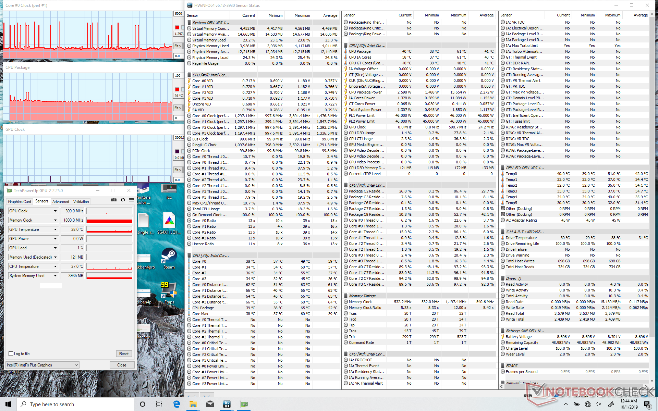Screen dimensions: 658x411
Task: Edit 5000 max field in Core #0 graph
Action: pos(179,14)
